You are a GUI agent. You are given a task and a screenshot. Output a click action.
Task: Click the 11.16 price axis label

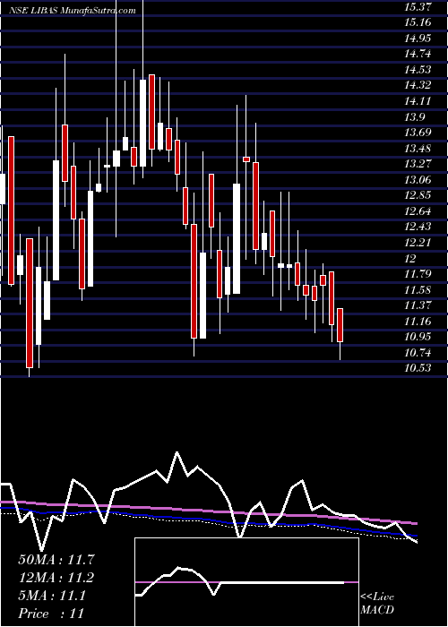tap(418, 321)
